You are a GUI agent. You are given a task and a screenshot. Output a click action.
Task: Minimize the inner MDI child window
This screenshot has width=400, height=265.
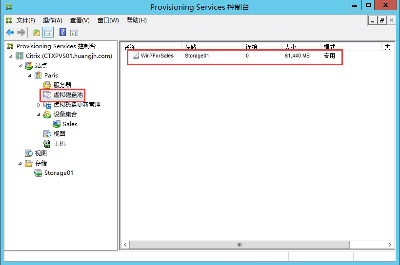(x=373, y=20)
